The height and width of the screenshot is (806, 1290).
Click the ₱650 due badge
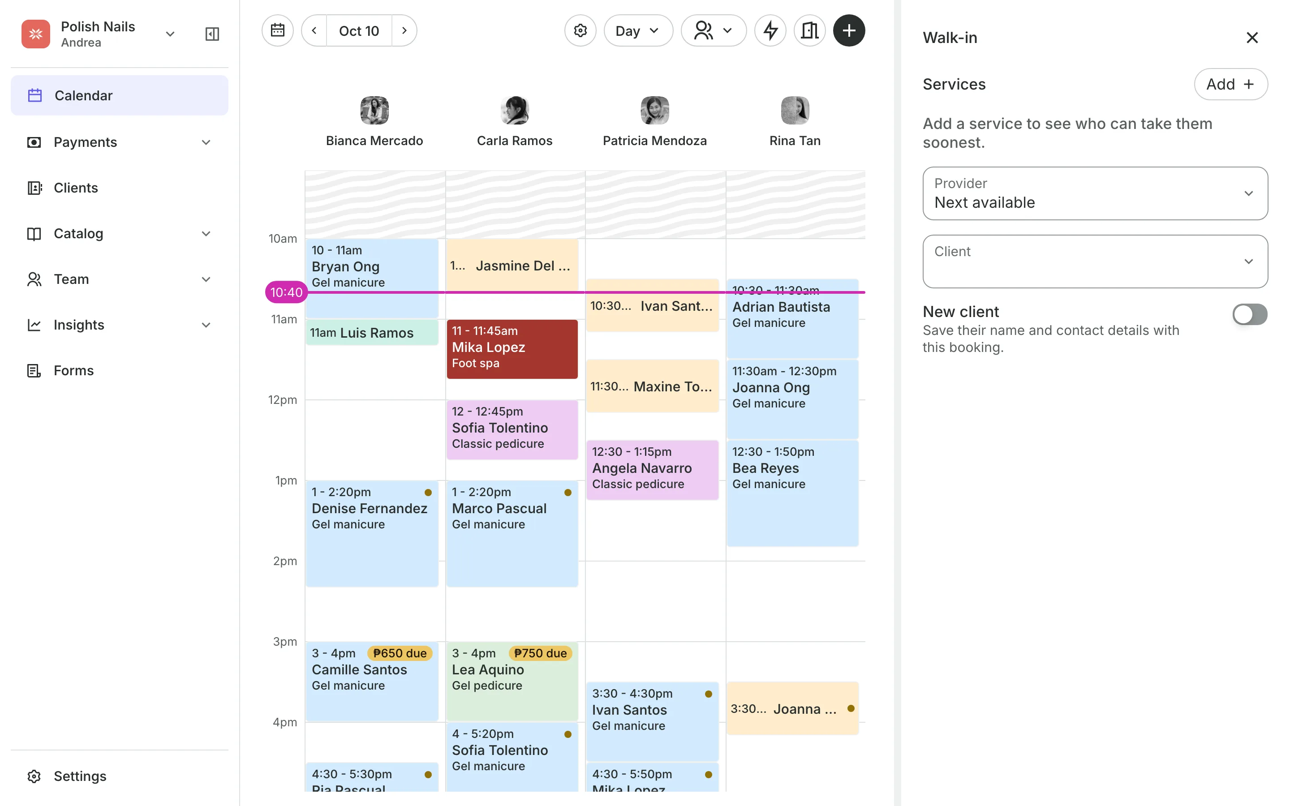click(x=400, y=653)
